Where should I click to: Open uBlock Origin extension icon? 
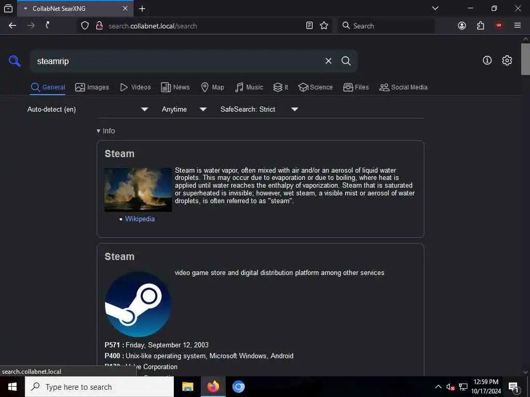click(x=499, y=26)
